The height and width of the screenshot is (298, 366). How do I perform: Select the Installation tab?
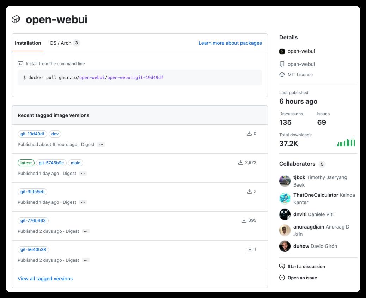(x=28, y=43)
